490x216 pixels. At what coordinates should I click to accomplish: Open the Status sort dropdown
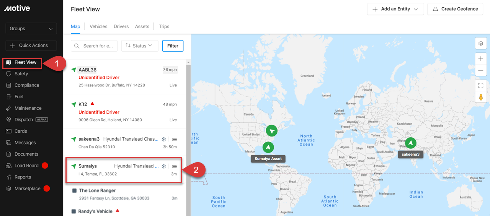[x=139, y=45]
